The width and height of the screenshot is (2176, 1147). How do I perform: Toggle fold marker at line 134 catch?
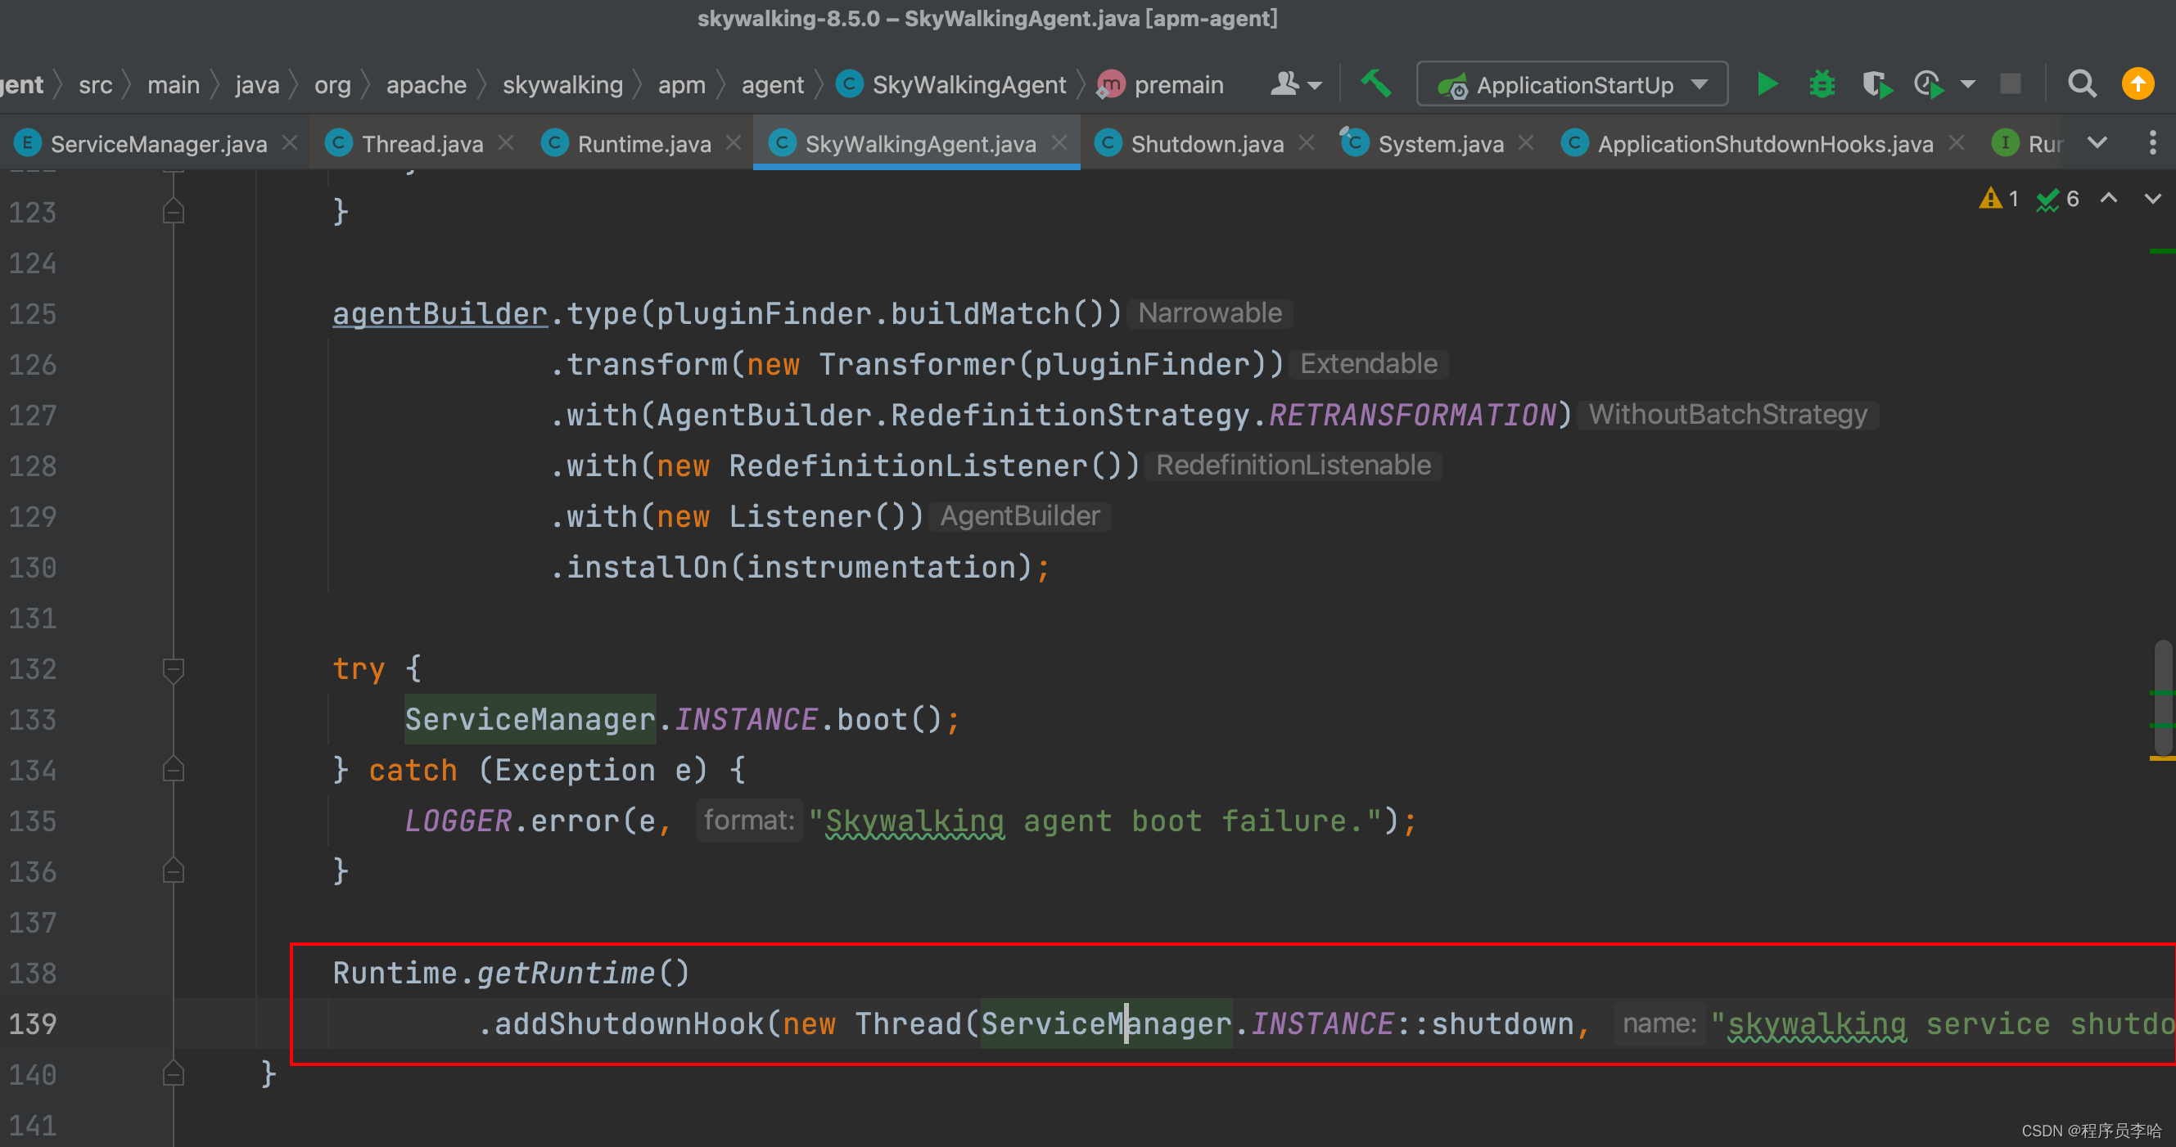[x=174, y=770]
